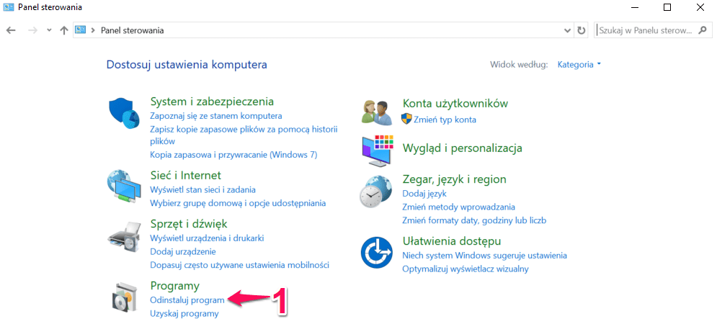Open the Kategoria view dropdown
Image resolution: width=717 pixels, height=324 pixels.
click(579, 64)
